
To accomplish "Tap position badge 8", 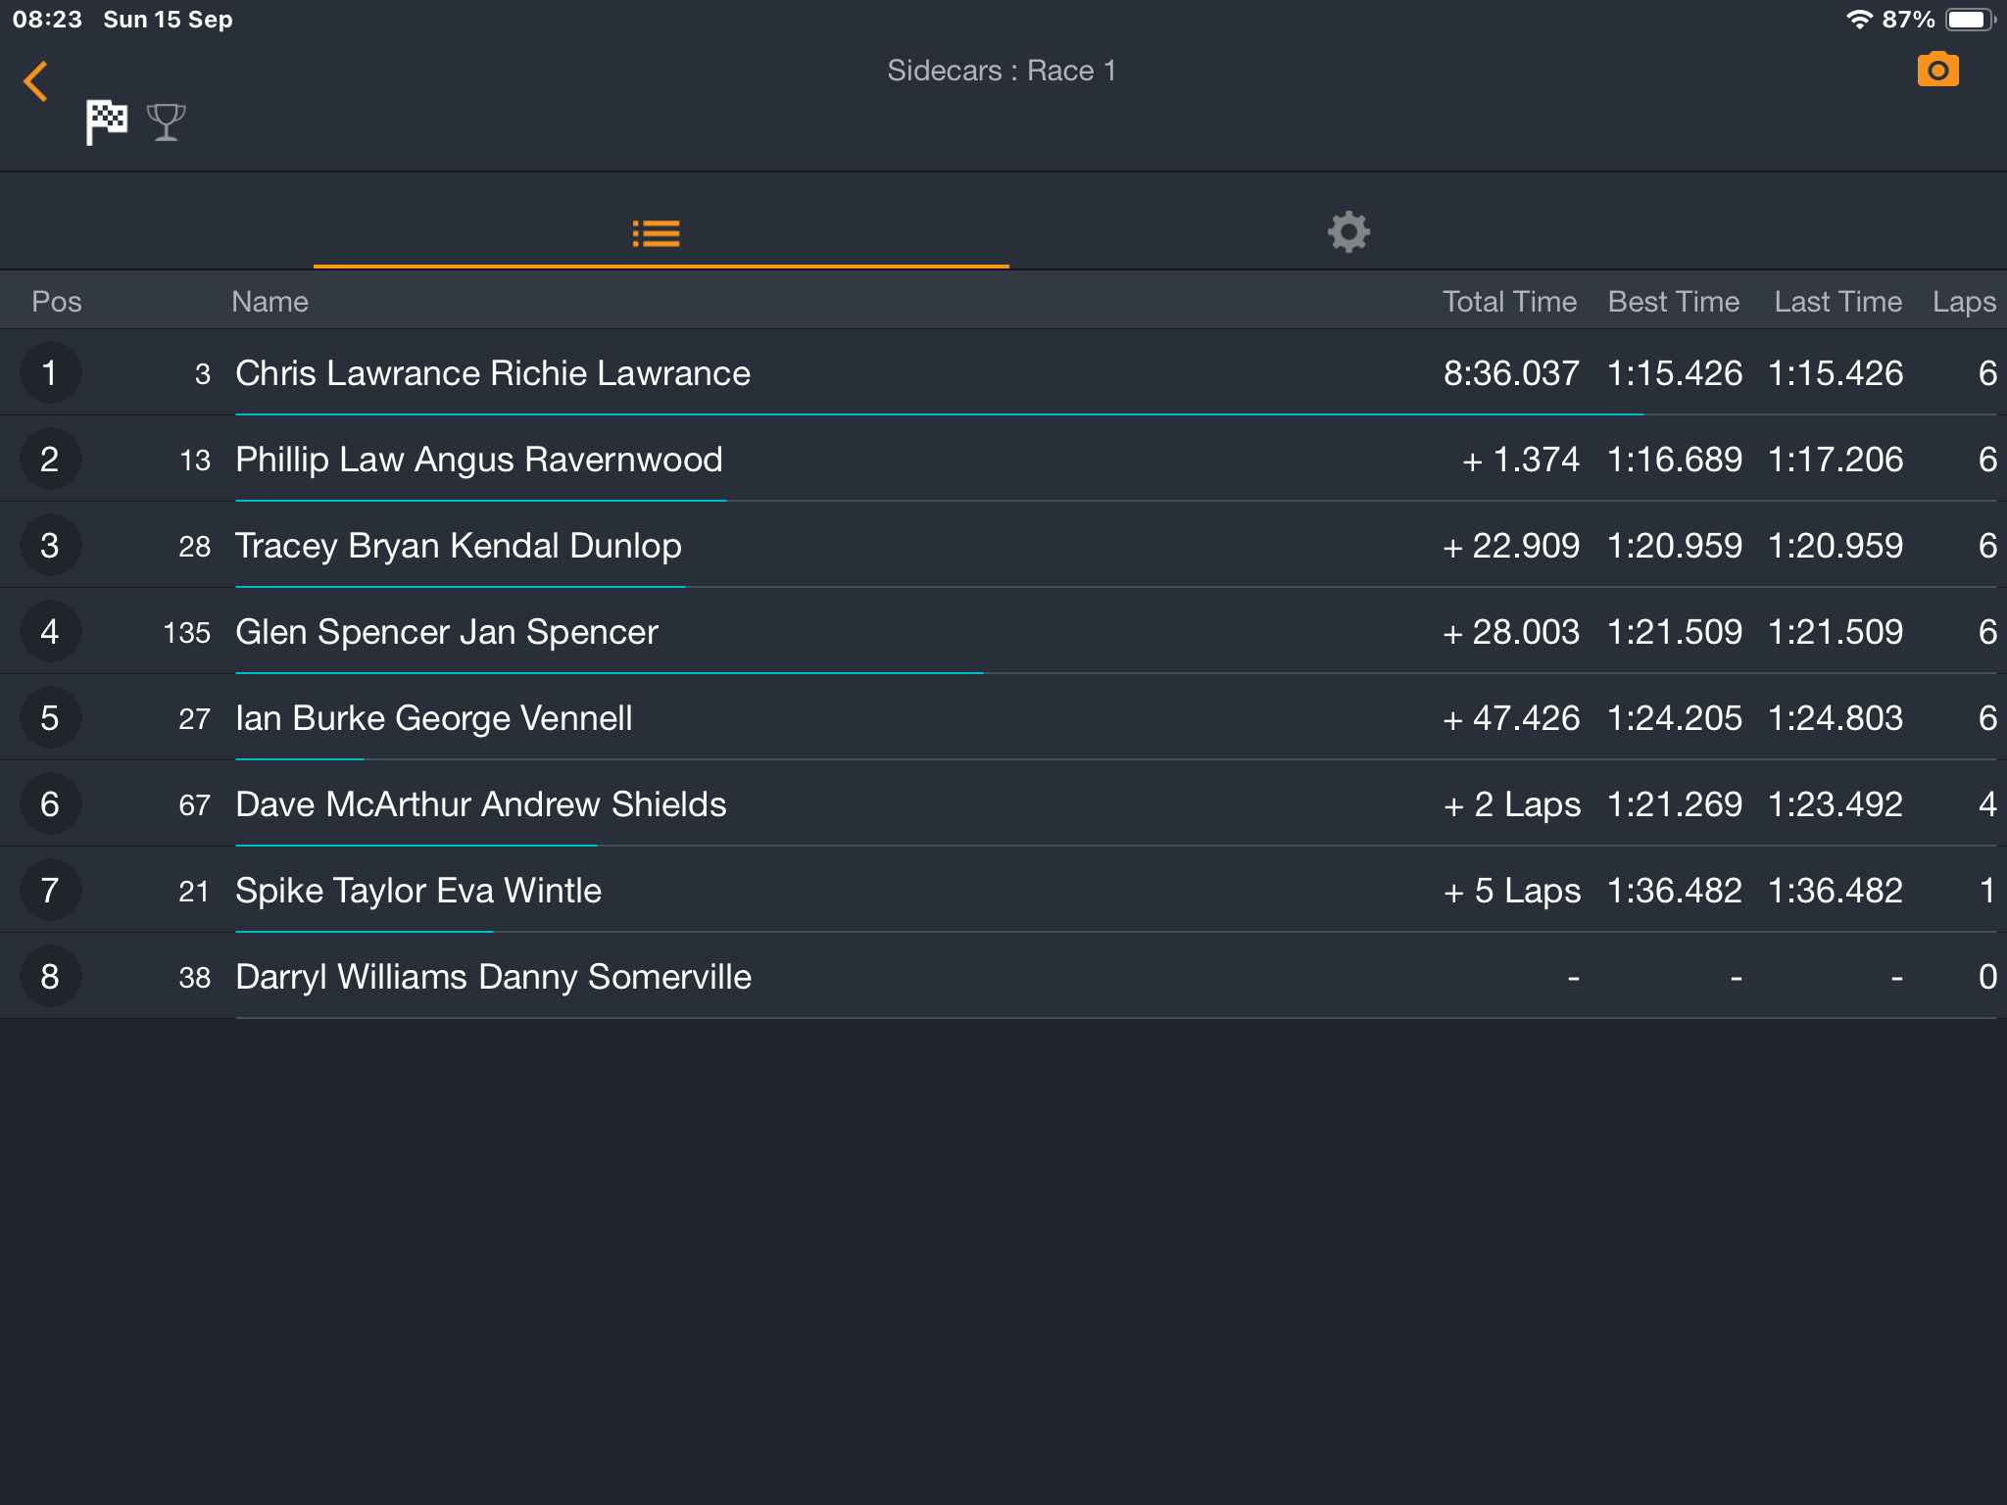I will click(x=50, y=977).
